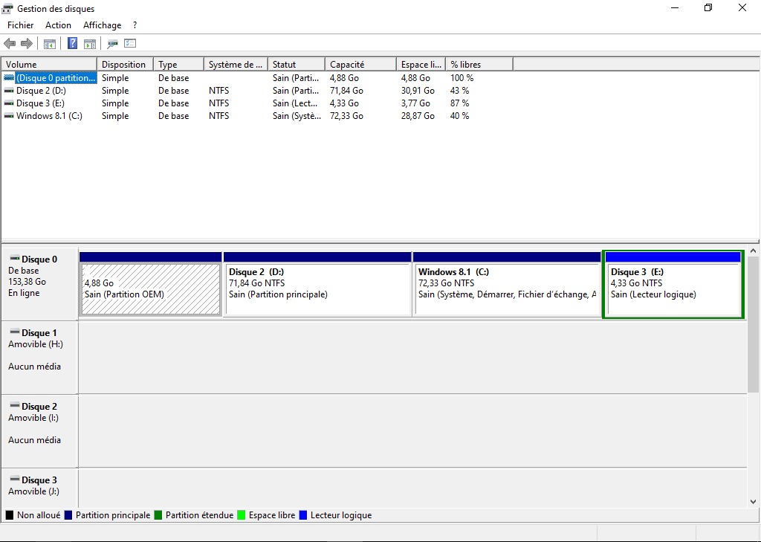
Task: Sort by the Capacité column header
Action: pyautogui.click(x=361, y=64)
